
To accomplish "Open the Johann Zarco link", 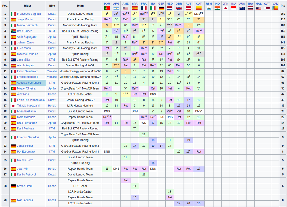I will [x=25, y=42].
